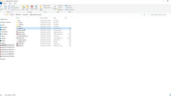Open the File menu tab
The height and width of the screenshot is (96, 171).
click(1, 3)
